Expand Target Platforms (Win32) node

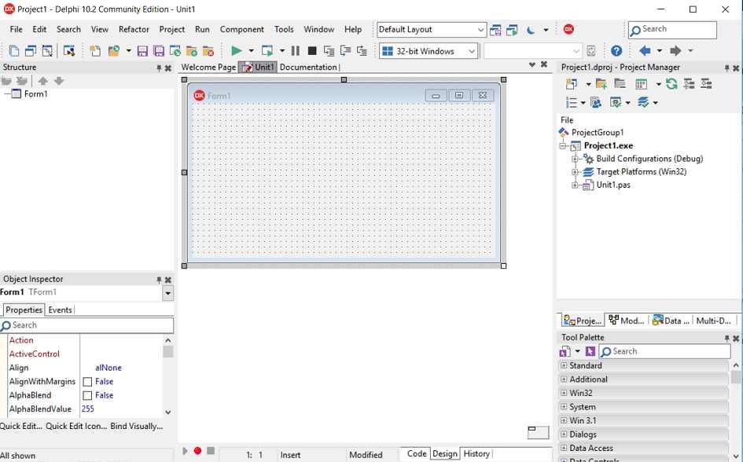[575, 172]
